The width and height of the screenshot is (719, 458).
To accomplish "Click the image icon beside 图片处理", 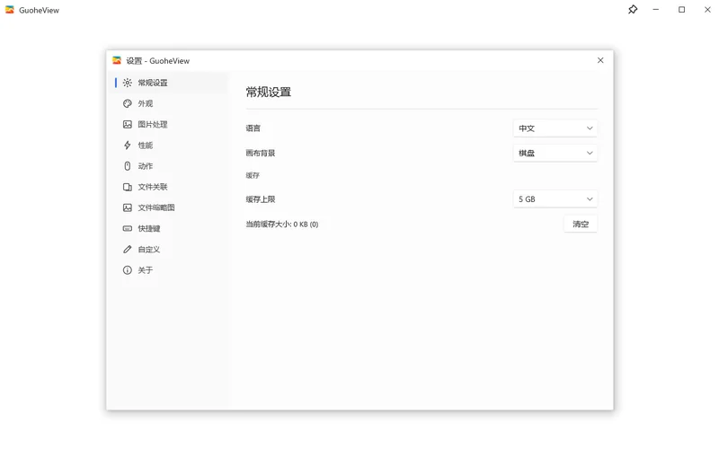I will [128, 125].
